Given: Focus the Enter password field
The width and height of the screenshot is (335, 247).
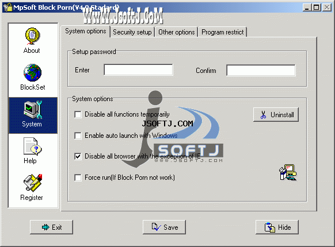Looking at the screenshot, I should (x=139, y=70).
